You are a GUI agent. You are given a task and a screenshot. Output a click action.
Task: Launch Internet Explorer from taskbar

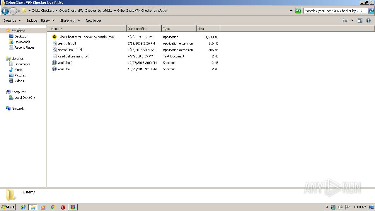pos(23,207)
